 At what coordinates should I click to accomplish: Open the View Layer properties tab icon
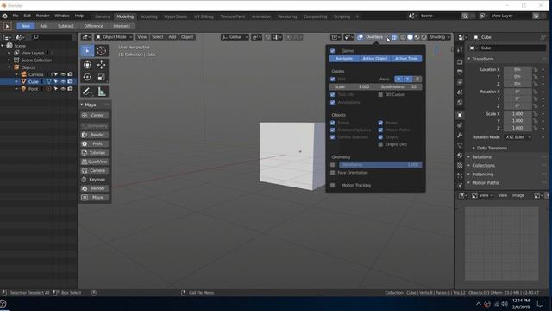tap(460, 82)
